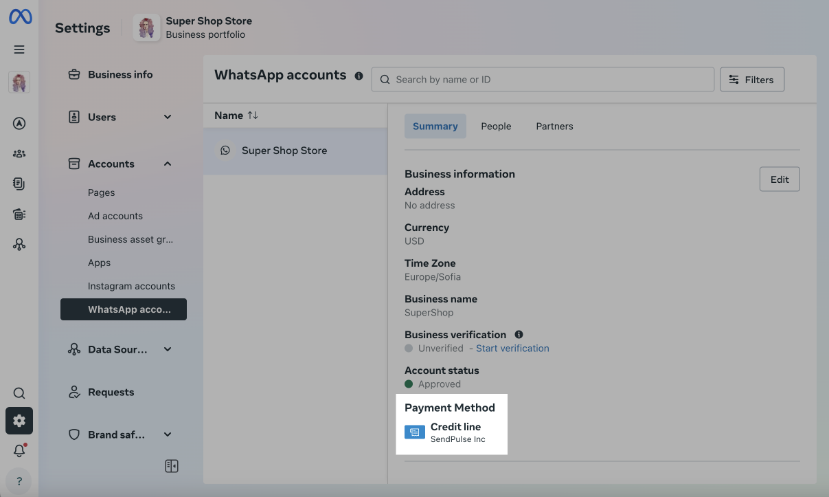Switch to the Partners tab
Viewport: 829px width, 497px height.
(554, 126)
